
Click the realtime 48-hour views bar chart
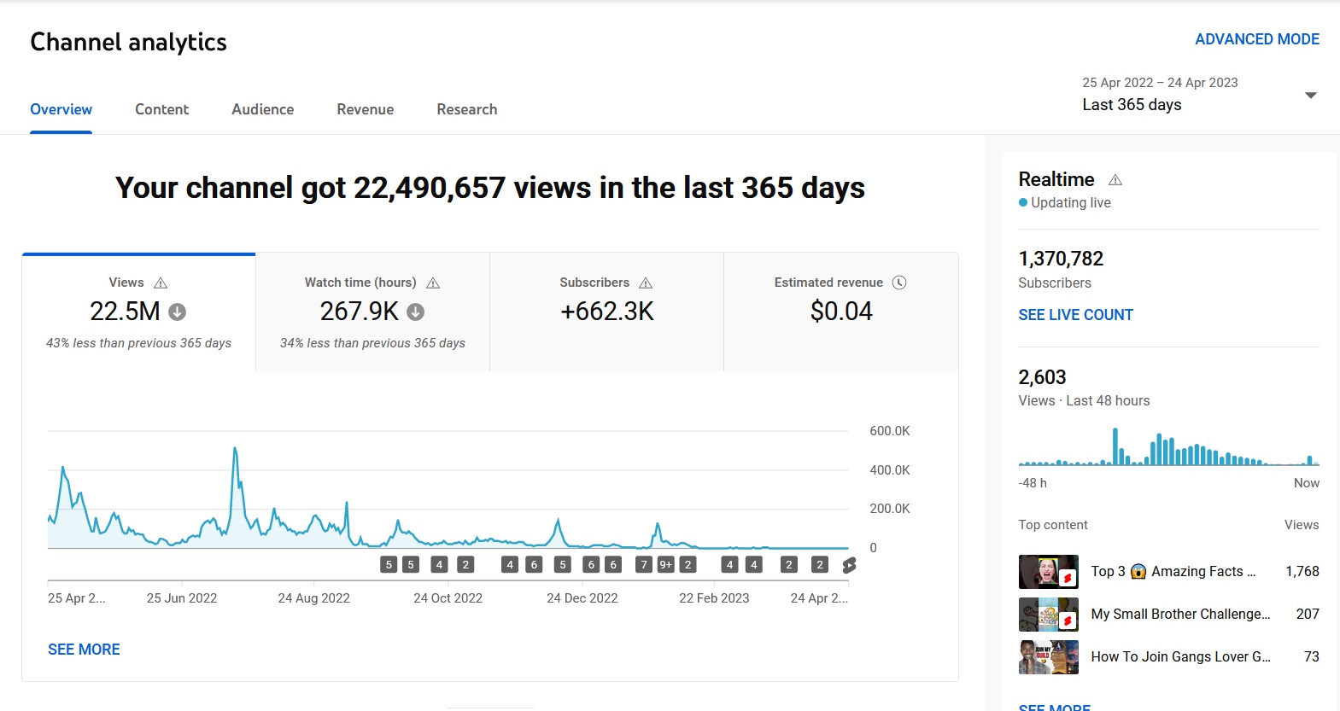click(x=1168, y=446)
